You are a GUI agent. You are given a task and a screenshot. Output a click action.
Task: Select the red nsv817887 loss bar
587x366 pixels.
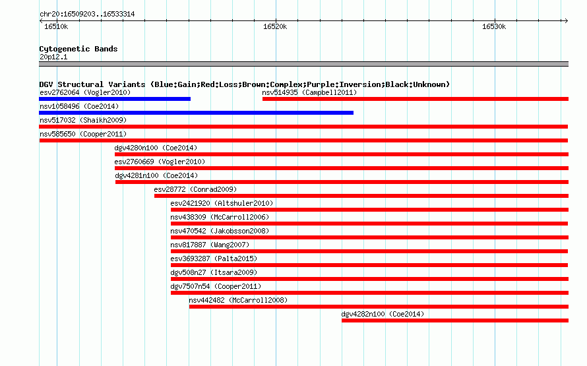point(369,251)
